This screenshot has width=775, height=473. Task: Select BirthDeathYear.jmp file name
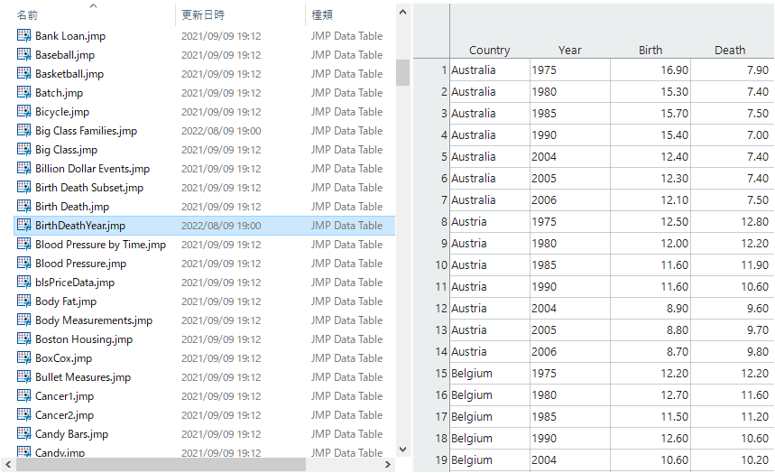click(80, 225)
